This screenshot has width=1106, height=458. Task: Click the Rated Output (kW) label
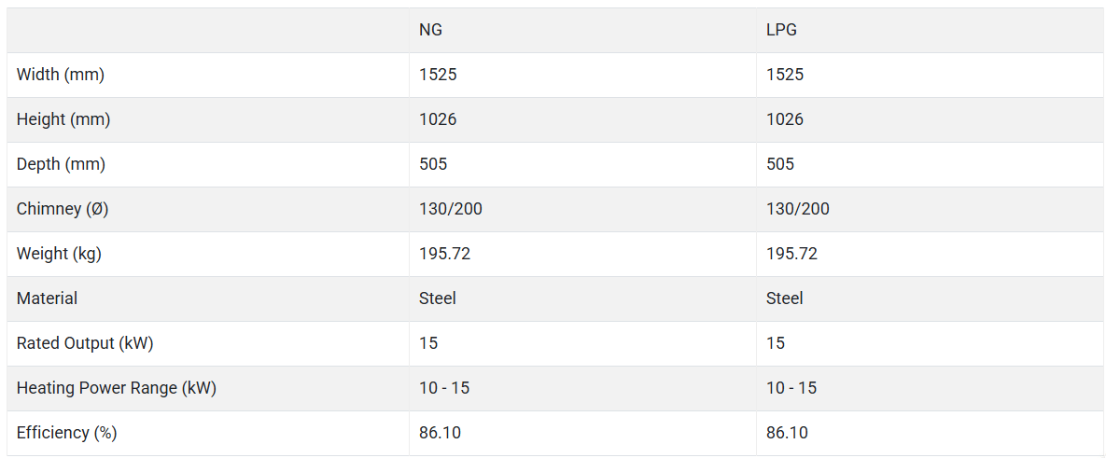coord(85,344)
